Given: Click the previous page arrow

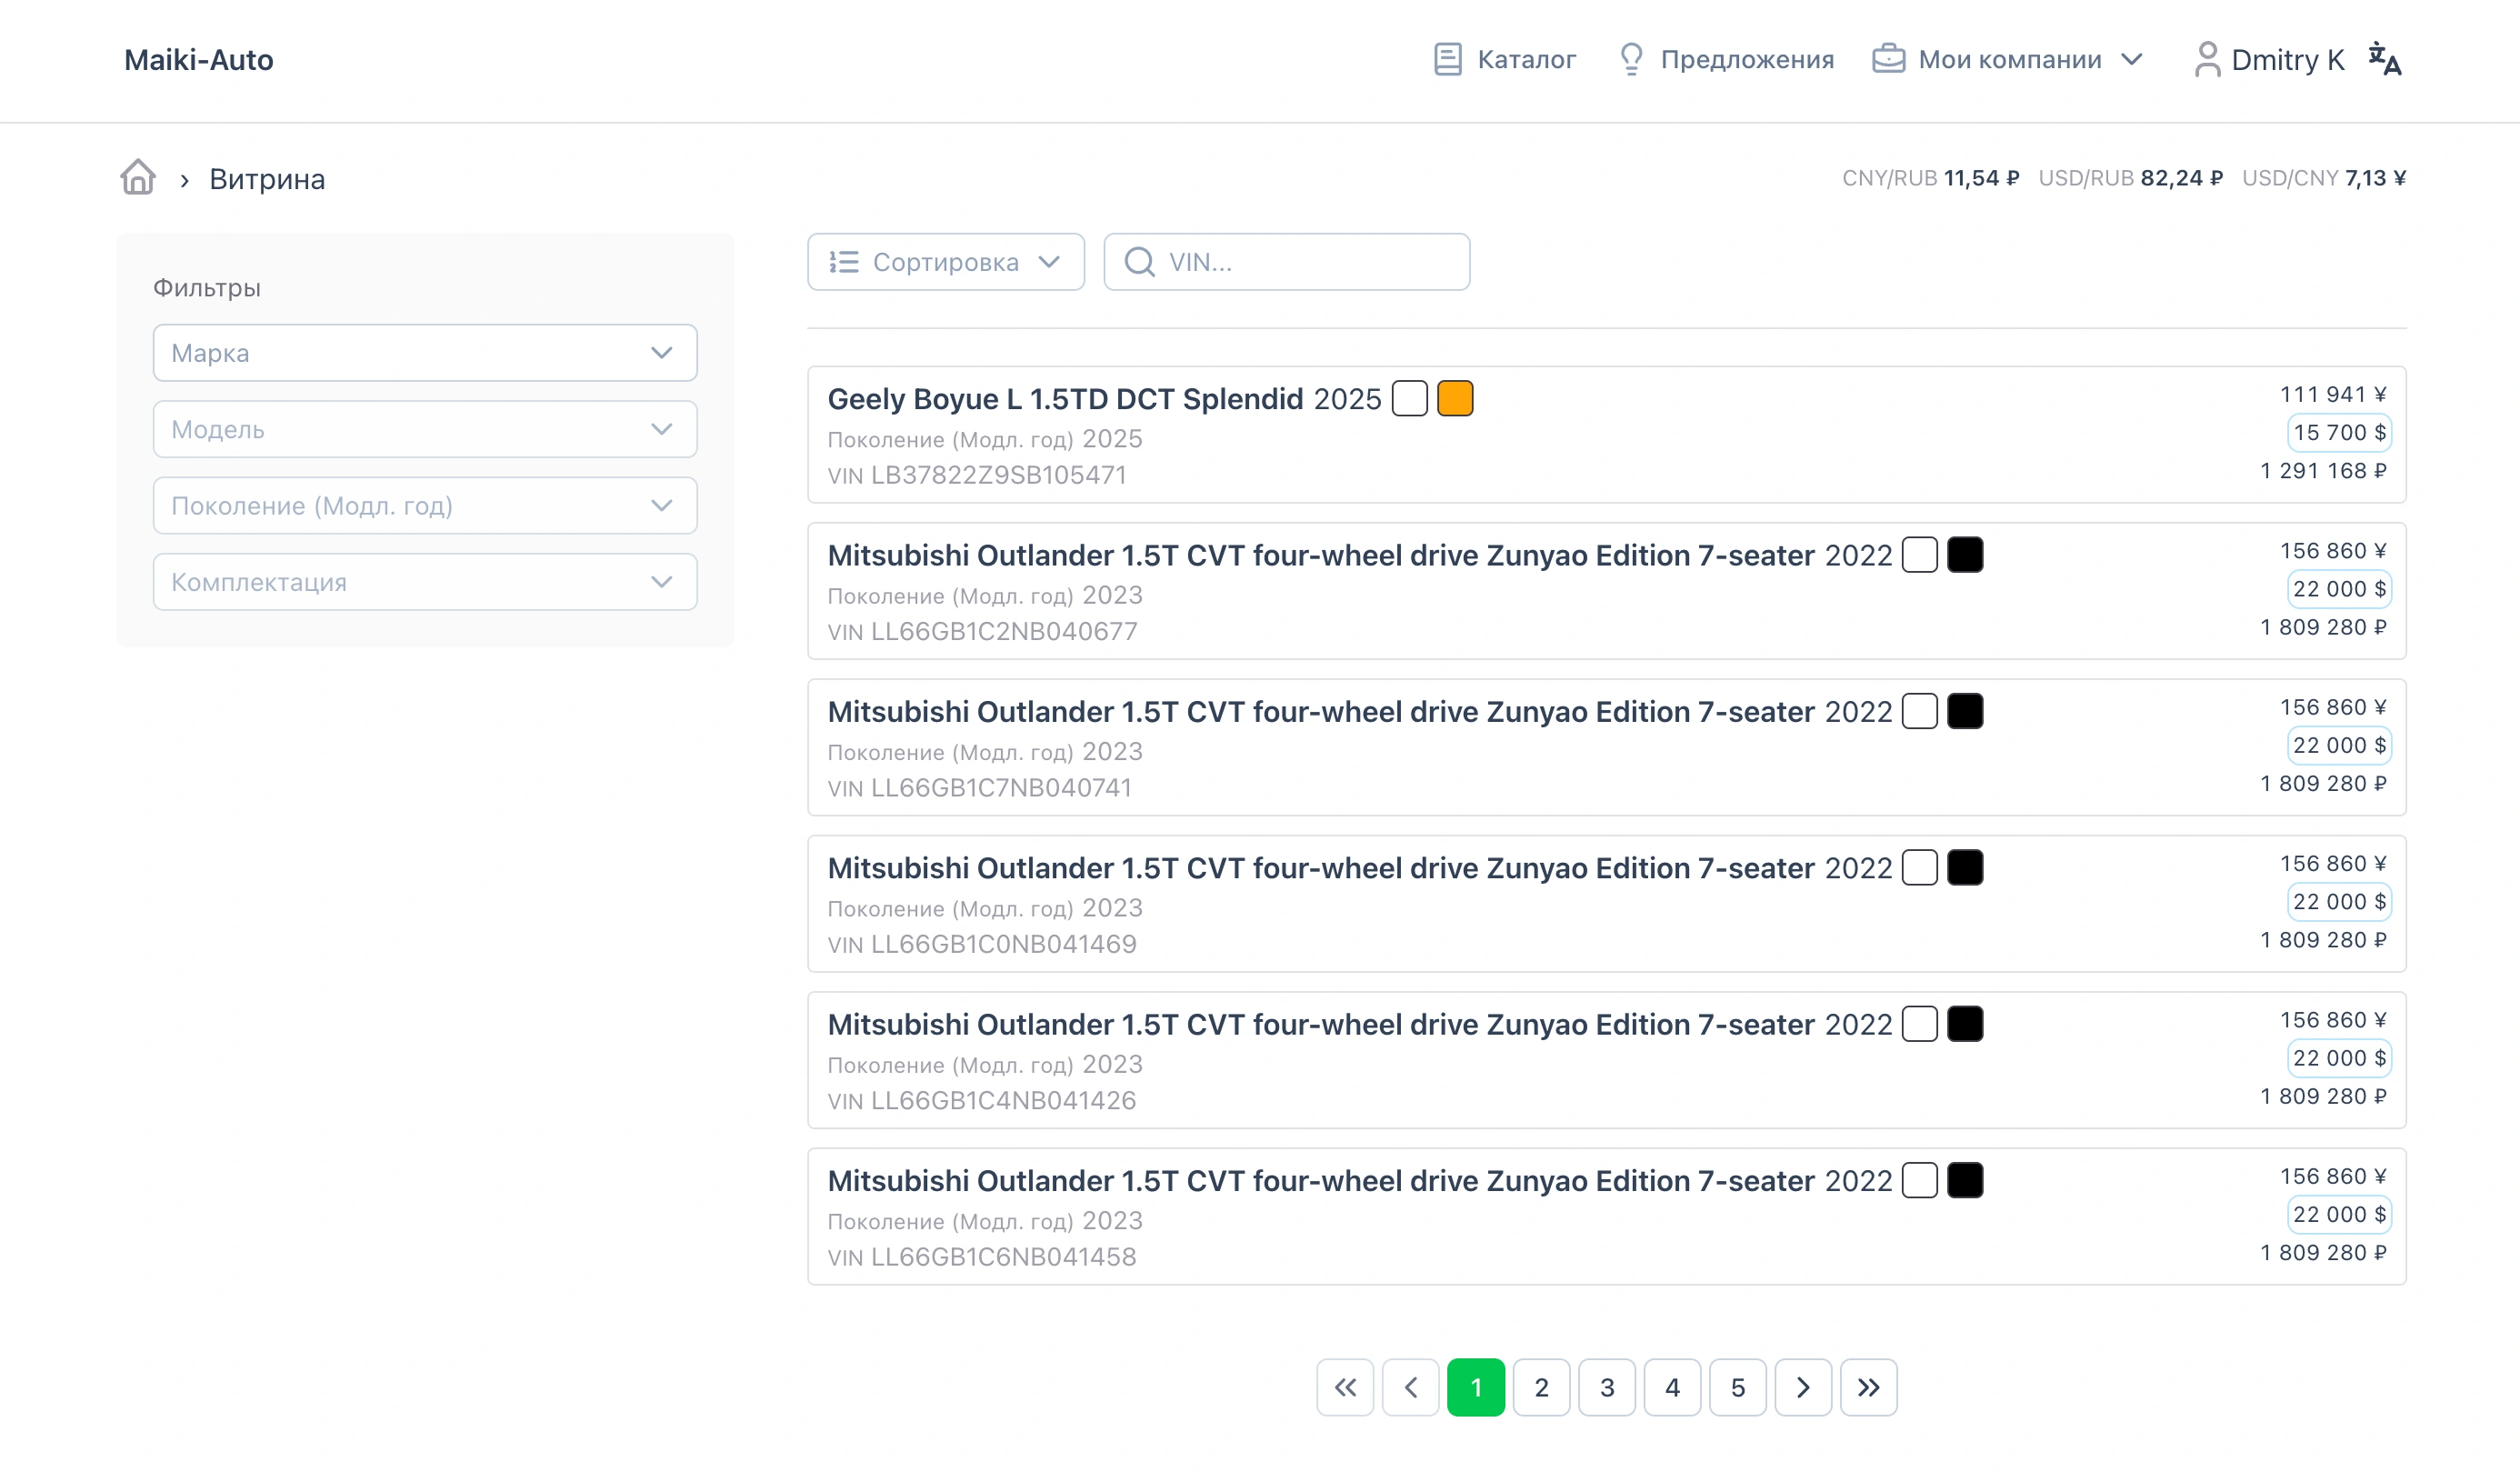Looking at the screenshot, I should coord(1410,1387).
